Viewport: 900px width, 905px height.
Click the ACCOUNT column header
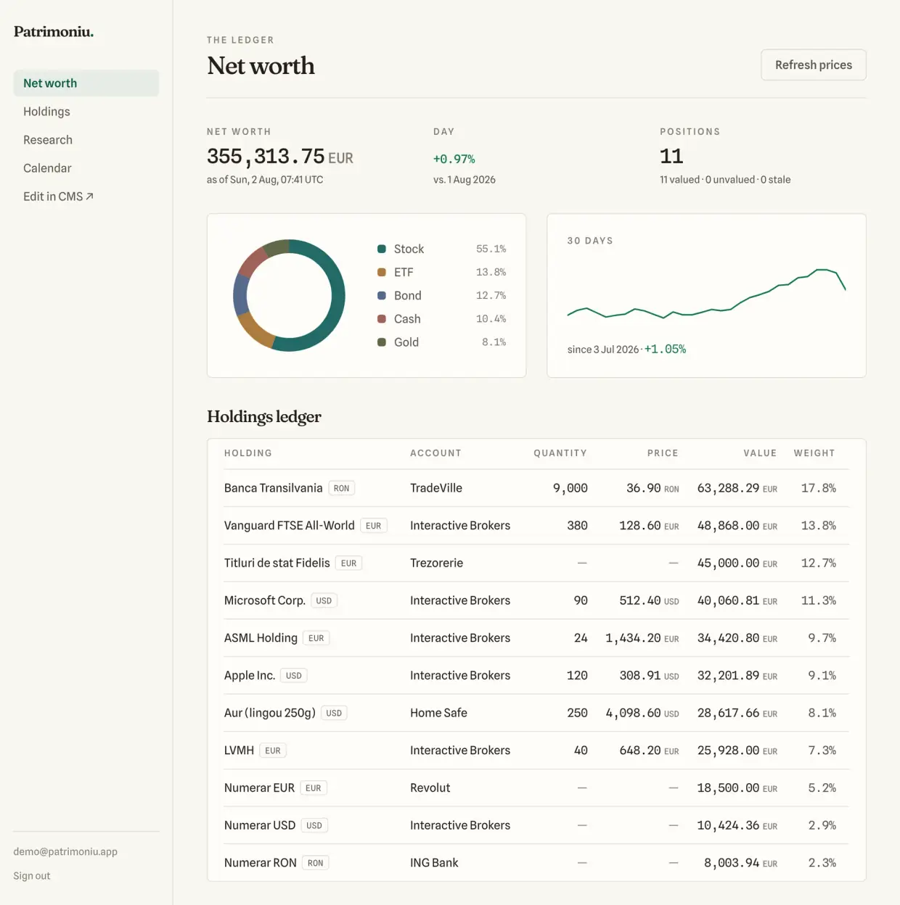coord(435,453)
